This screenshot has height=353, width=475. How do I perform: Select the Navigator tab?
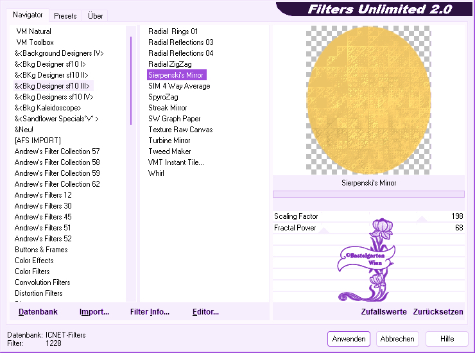point(28,15)
